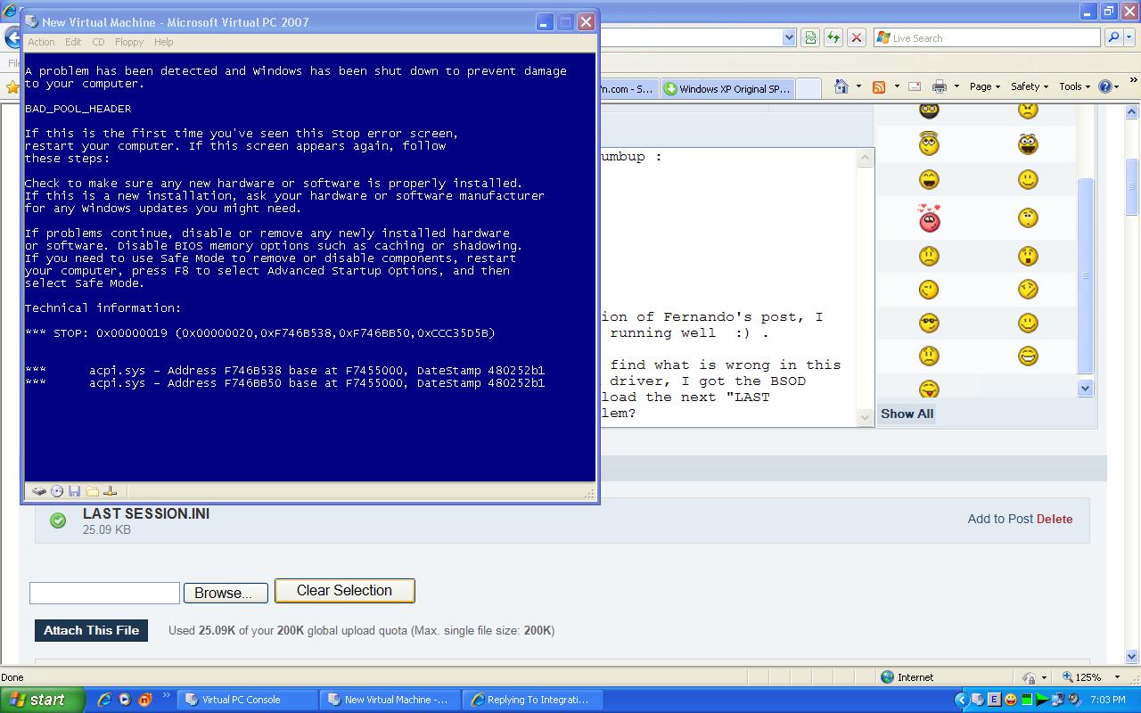The height and width of the screenshot is (713, 1141).
Task: Click the Live Search input box
Action: (x=987, y=37)
